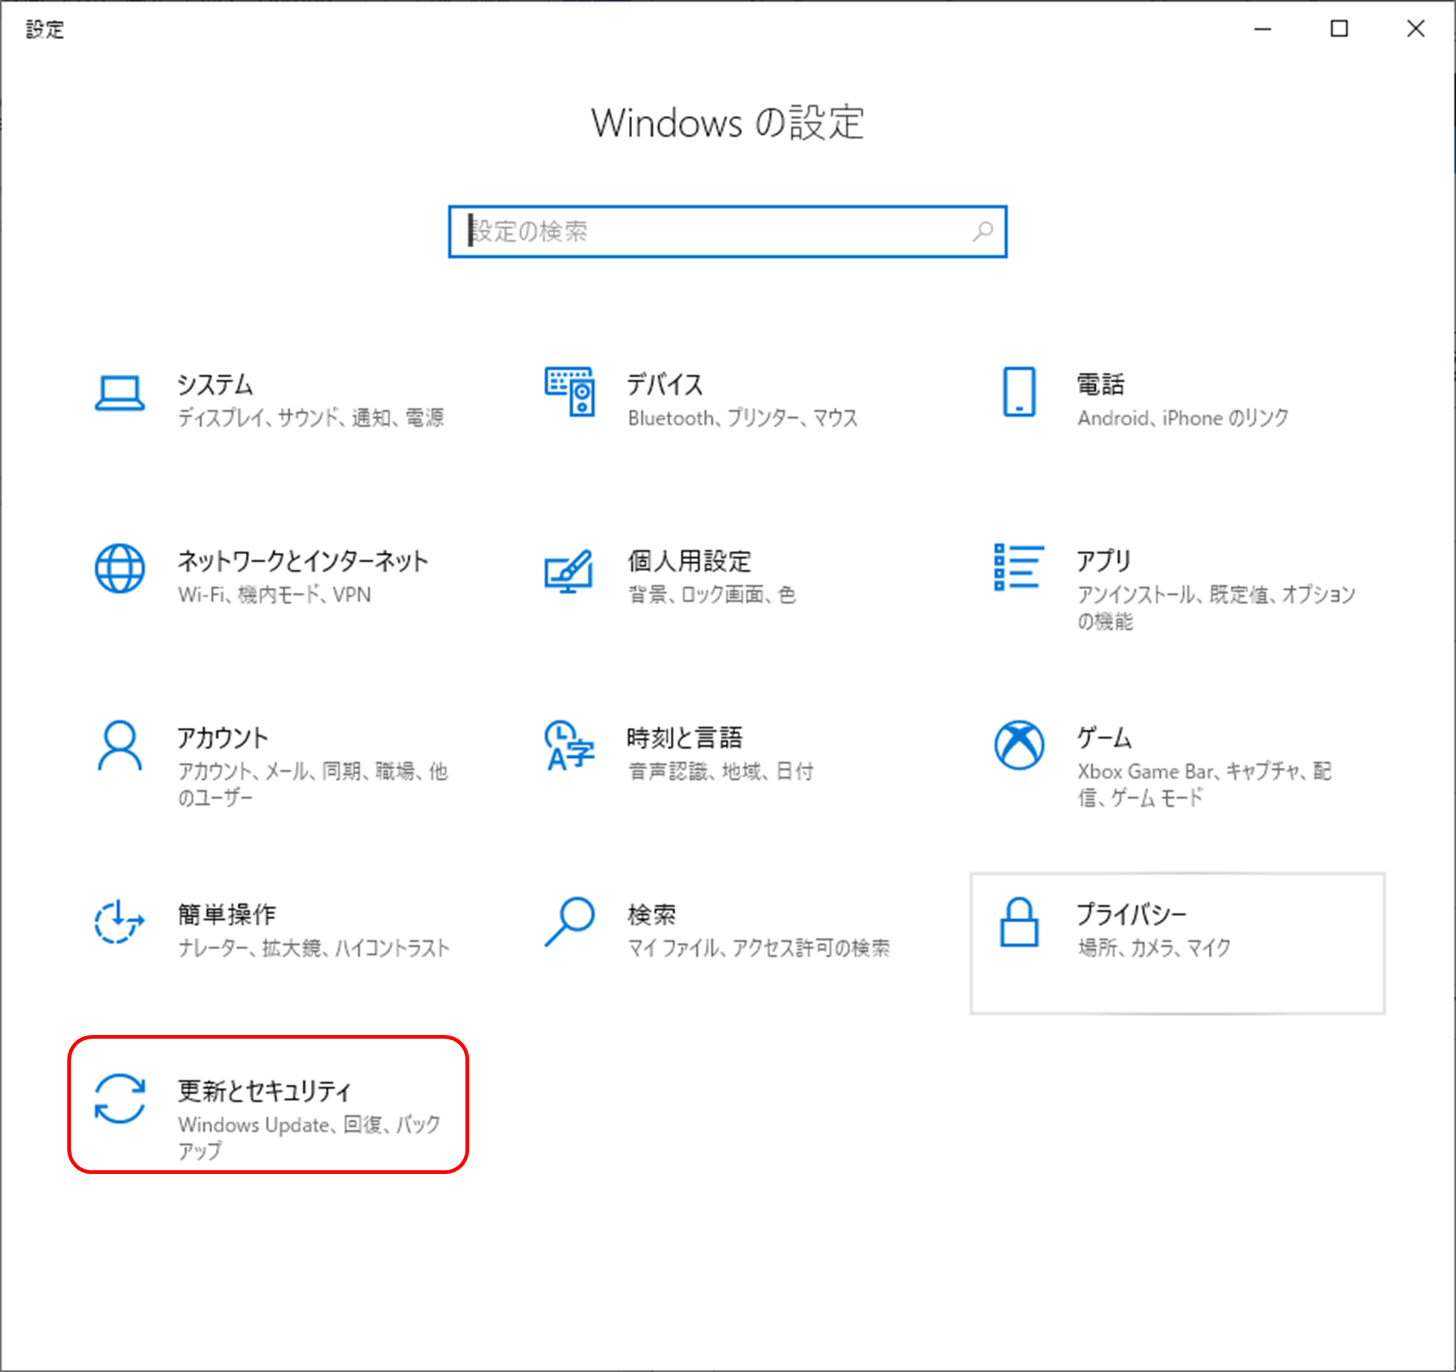This screenshot has height=1372, width=1456.
Task: Open the 電話 phone icon
Action: [x=1019, y=392]
